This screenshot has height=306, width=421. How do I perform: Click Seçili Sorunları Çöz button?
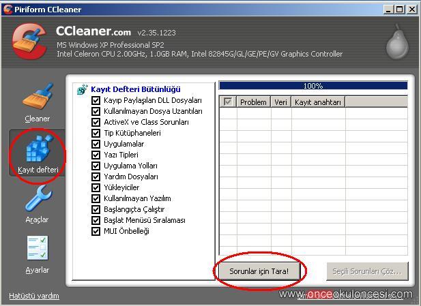(x=367, y=271)
